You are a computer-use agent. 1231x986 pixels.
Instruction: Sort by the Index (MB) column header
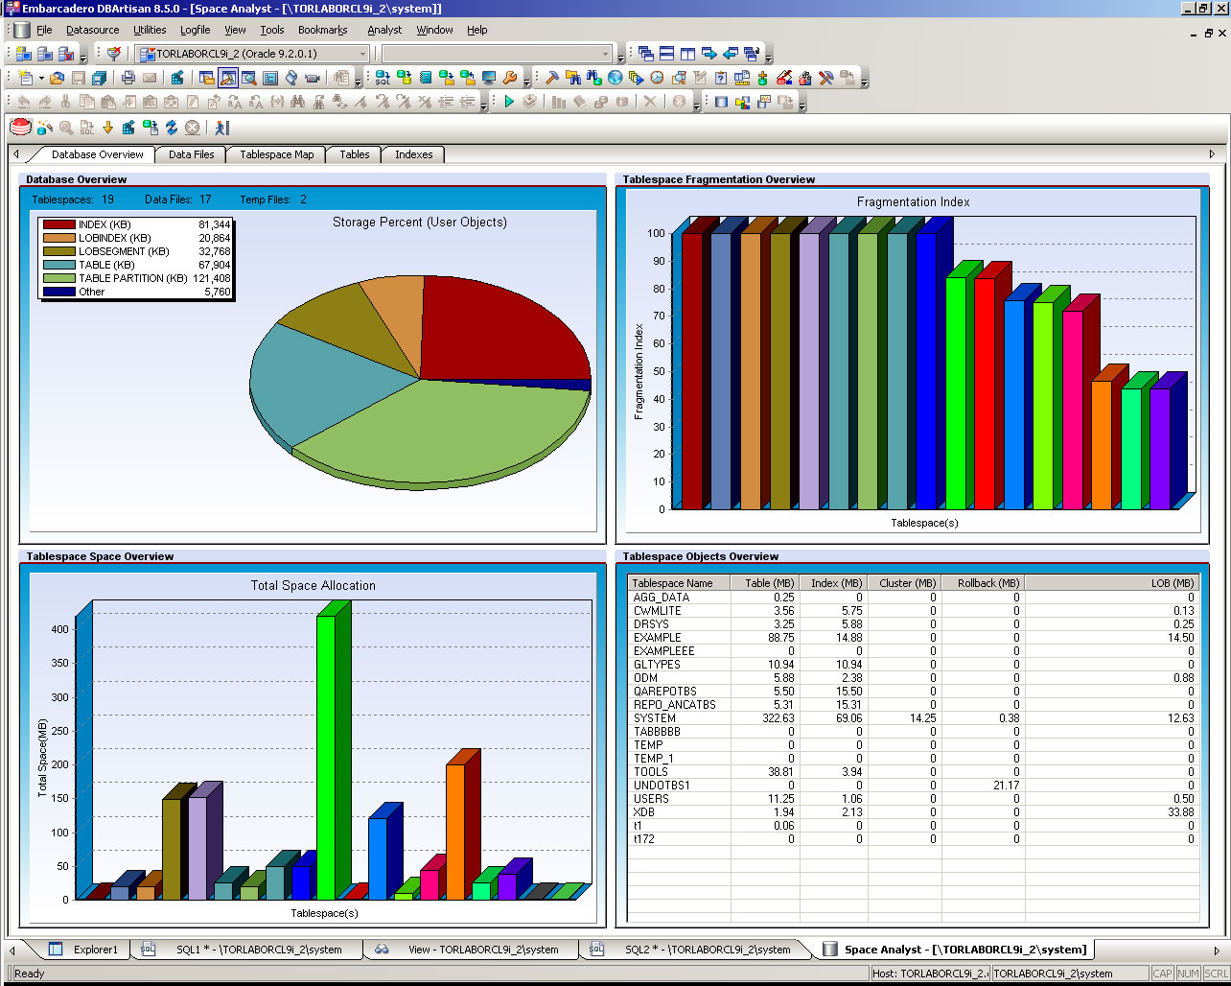834,583
